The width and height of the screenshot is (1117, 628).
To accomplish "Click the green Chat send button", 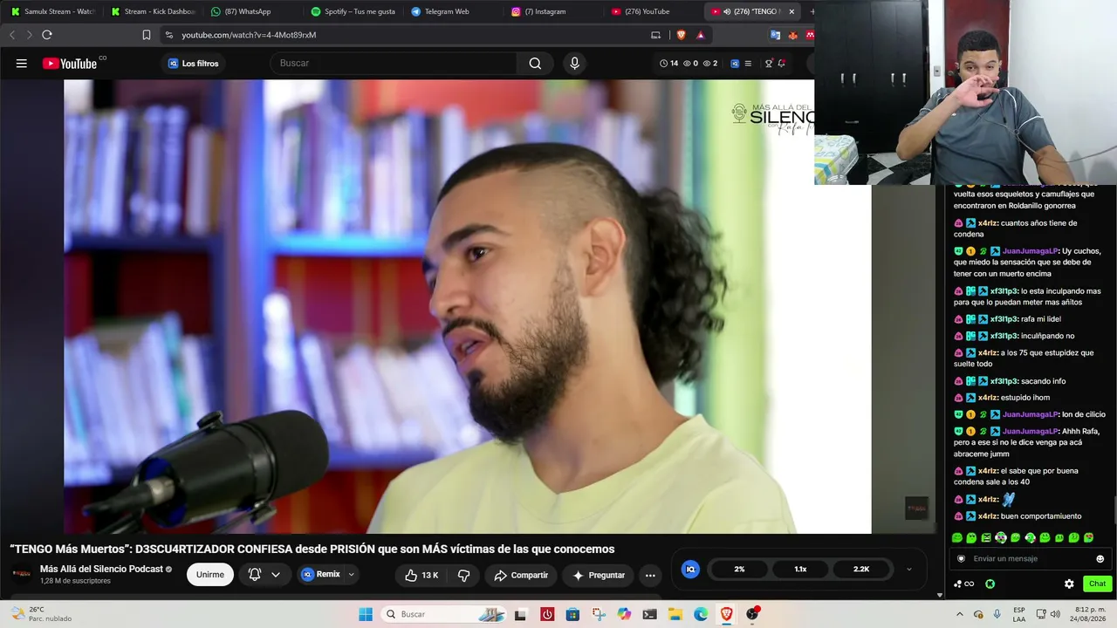I will [x=1097, y=584].
